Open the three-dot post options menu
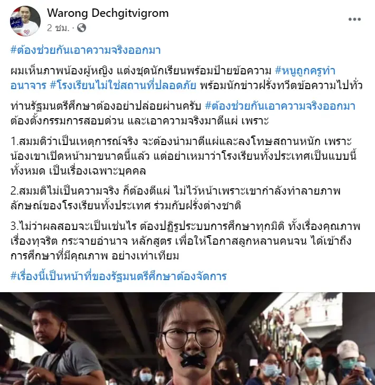The width and height of the screenshot is (375, 385). (354, 20)
